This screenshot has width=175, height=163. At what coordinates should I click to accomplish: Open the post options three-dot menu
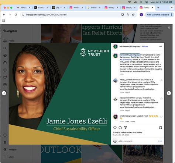(x=161, y=46)
